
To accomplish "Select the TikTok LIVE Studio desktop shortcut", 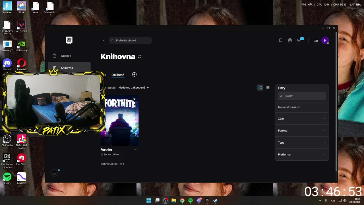I will [22, 142].
